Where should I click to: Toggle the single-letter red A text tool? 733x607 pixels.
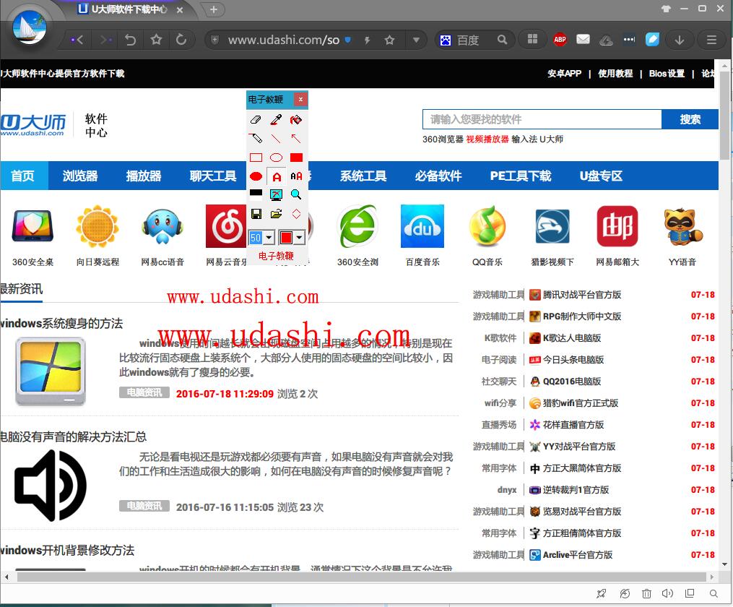(276, 176)
